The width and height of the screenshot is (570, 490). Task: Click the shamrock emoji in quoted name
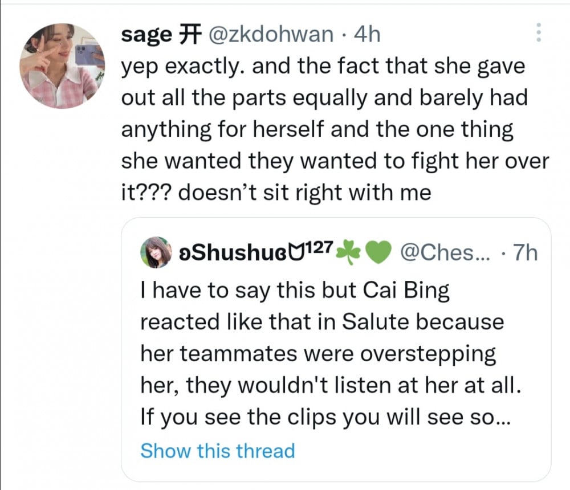[x=349, y=252]
